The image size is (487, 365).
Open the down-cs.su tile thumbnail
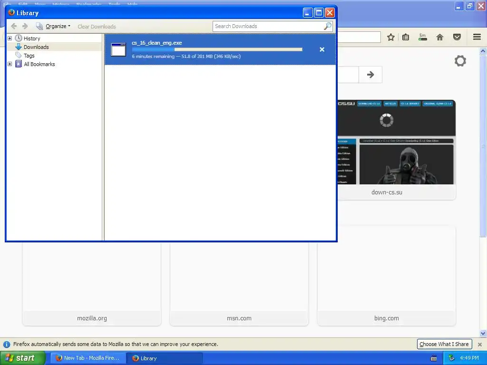click(396, 142)
